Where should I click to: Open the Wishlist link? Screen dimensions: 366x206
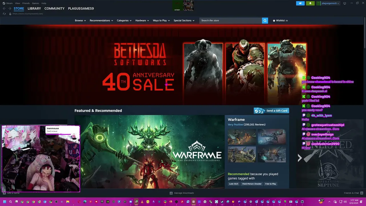click(280, 21)
